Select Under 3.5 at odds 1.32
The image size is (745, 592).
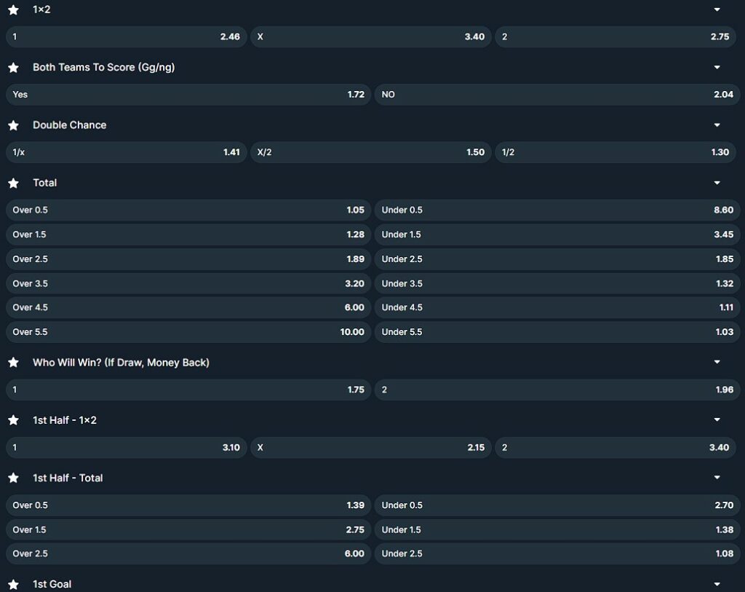(558, 283)
